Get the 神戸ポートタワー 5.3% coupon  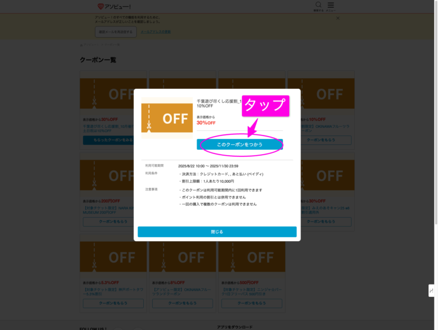click(113, 304)
